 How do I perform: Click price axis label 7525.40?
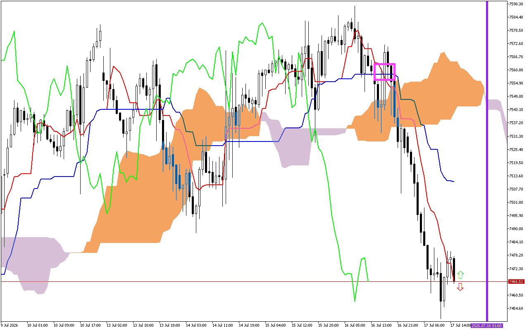coord(517,149)
